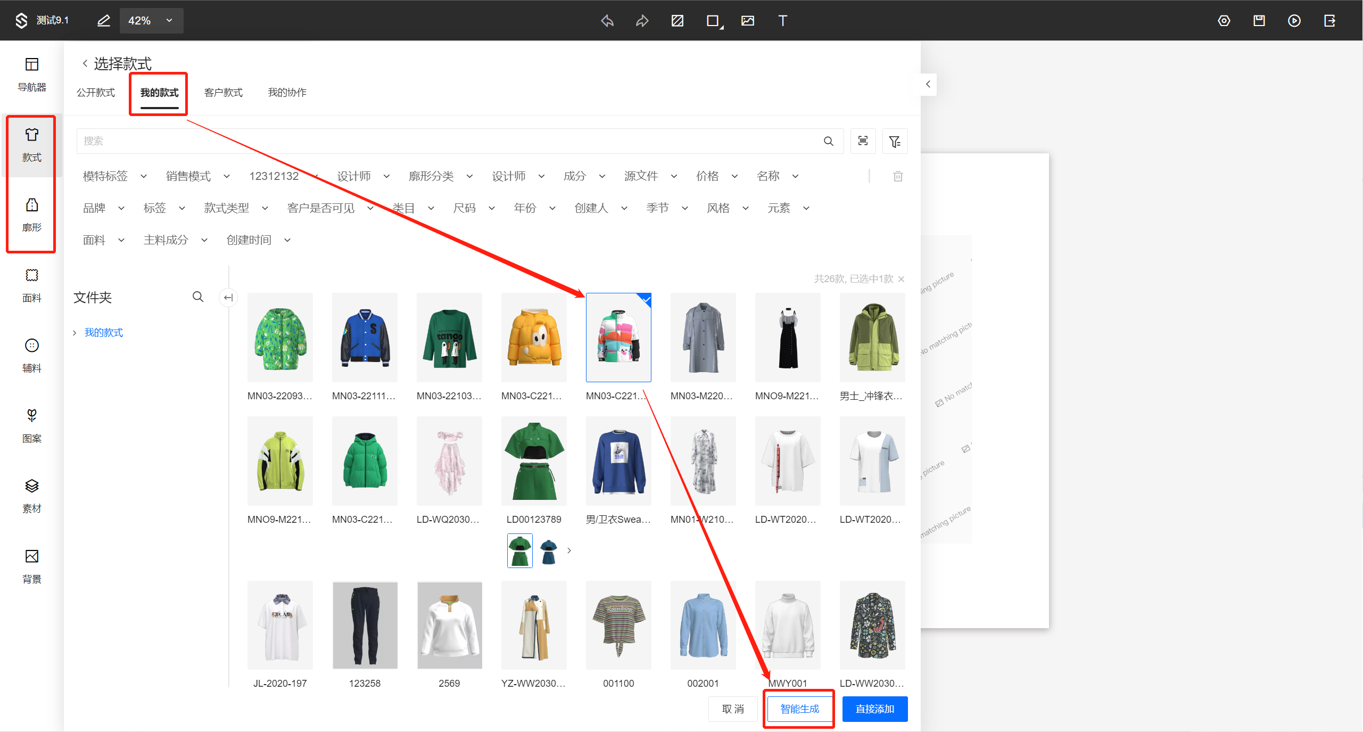This screenshot has height=732, width=1363.
Task: Switch to the 我的款式 tab
Action: click(159, 93)
